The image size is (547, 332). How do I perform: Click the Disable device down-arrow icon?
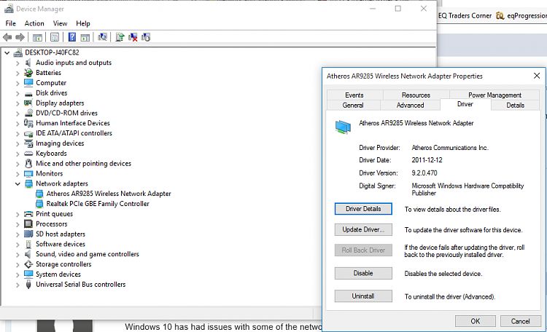click(x=146, y=37)
